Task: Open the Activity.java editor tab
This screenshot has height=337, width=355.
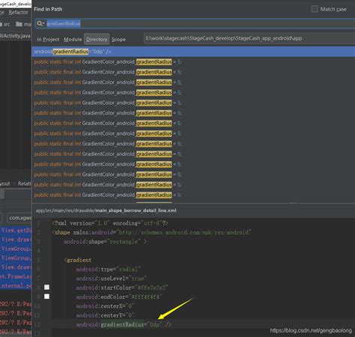Action: 15,36
